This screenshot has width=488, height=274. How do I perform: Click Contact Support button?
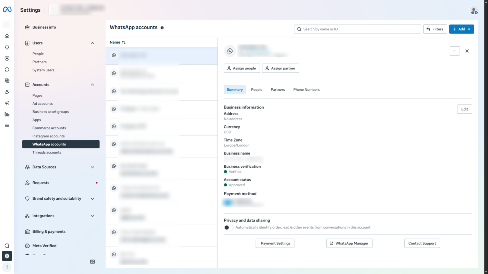tap(422, 243)
